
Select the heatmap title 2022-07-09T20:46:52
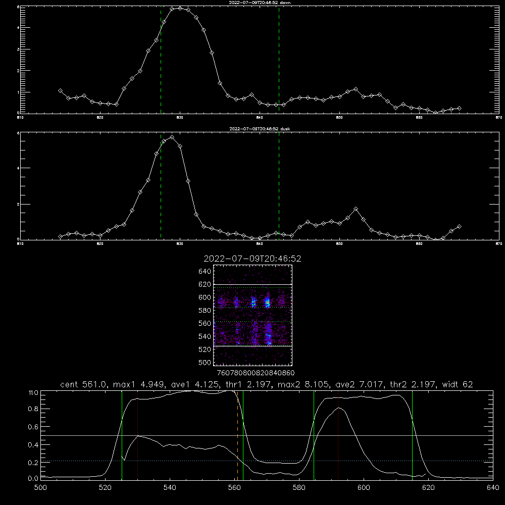click(x=252, y=259)
